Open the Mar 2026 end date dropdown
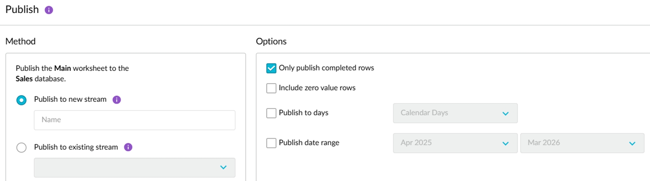The width and height of the screenshot is (650, 181). tap(582, 143)
